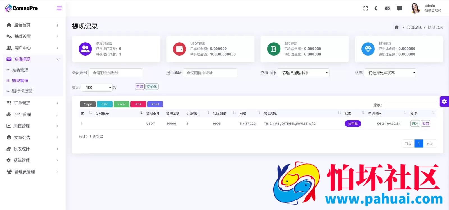Expand the 系统管理 menu
Viewport: 449px width, 210px height.
33,160
